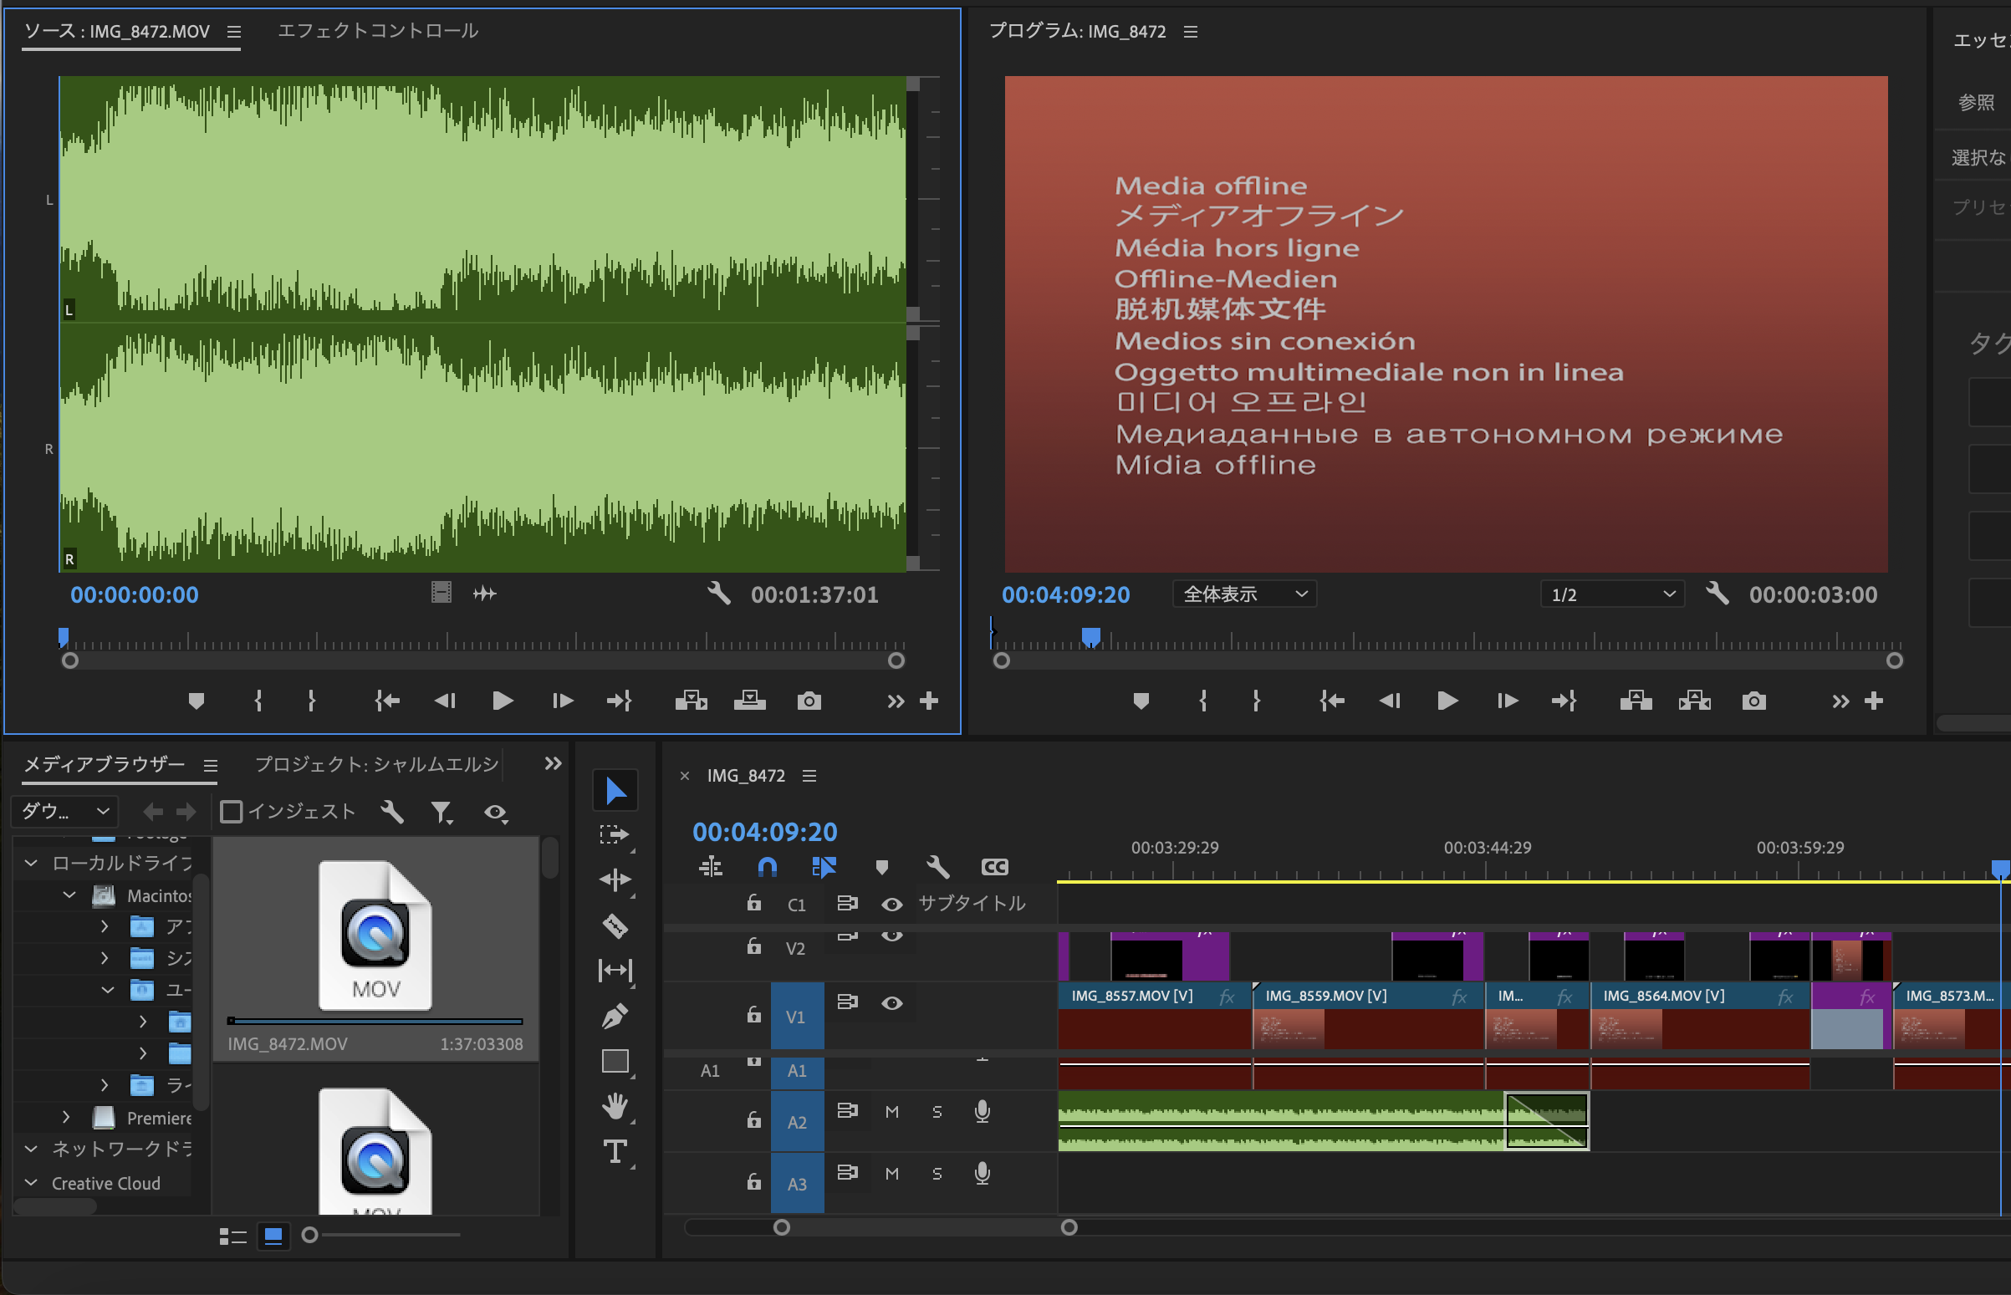
Task: Switch to the エフェクトコントロール tab
Action: click(378, 31)
